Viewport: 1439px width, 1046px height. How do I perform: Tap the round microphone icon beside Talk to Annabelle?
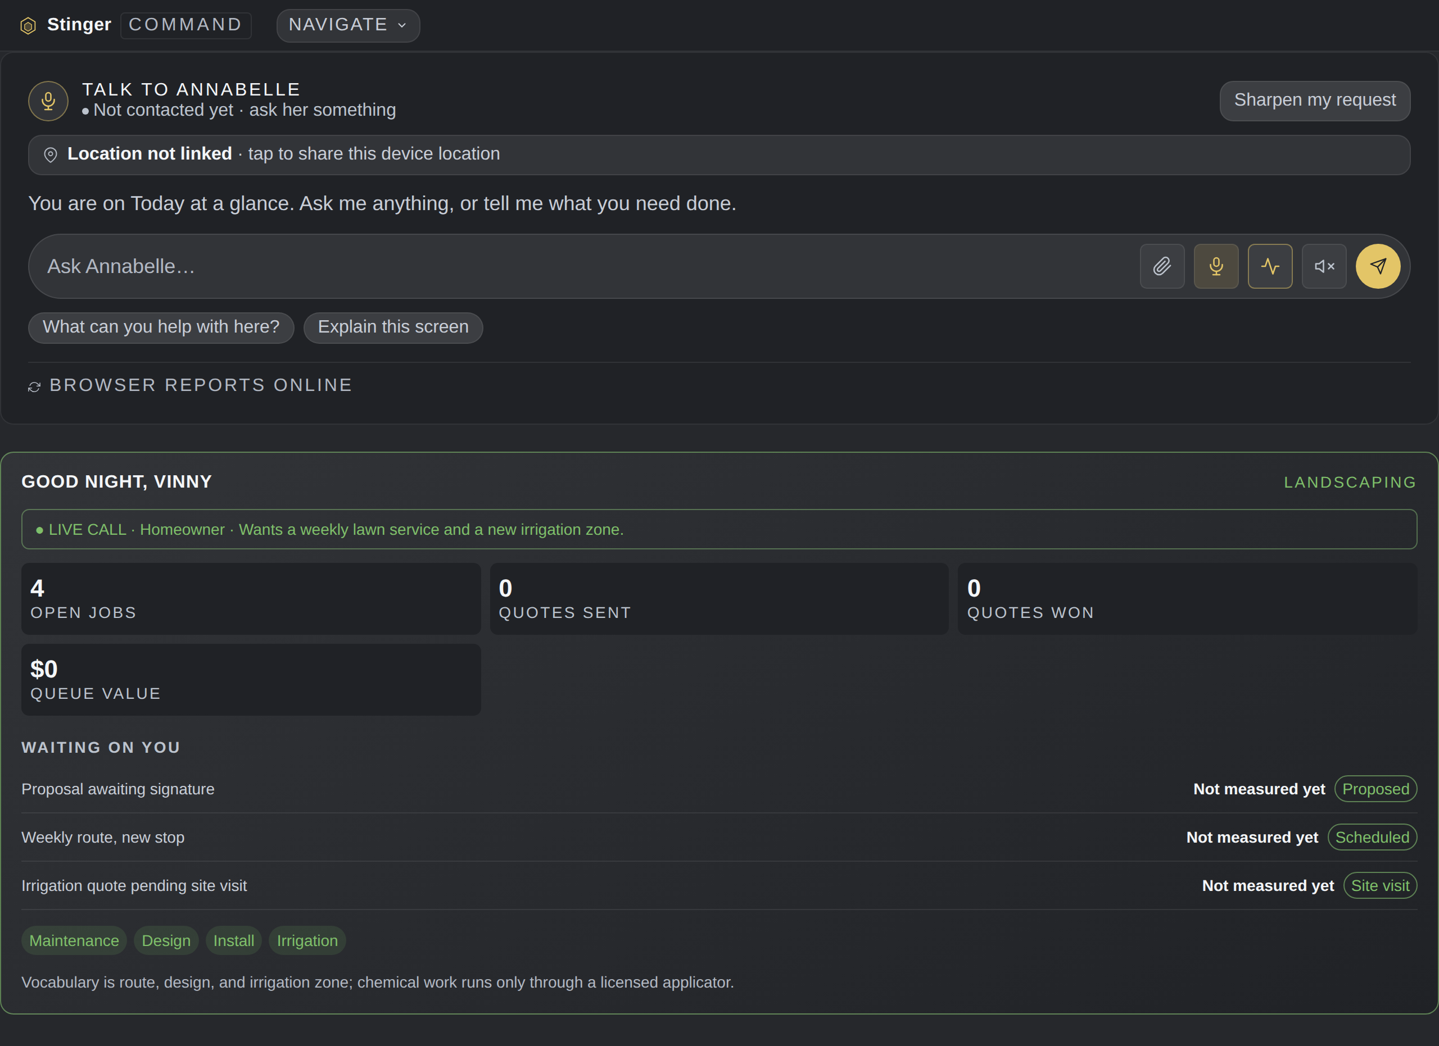48,101
